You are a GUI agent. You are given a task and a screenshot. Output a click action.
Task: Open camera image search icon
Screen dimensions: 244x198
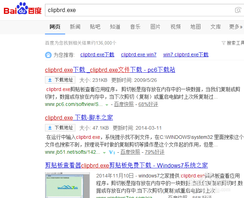point(238,10)
